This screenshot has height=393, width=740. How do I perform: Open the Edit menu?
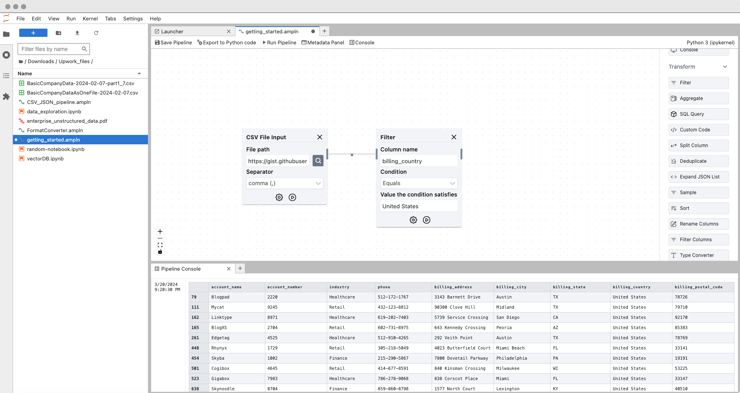tap(36, 18)
